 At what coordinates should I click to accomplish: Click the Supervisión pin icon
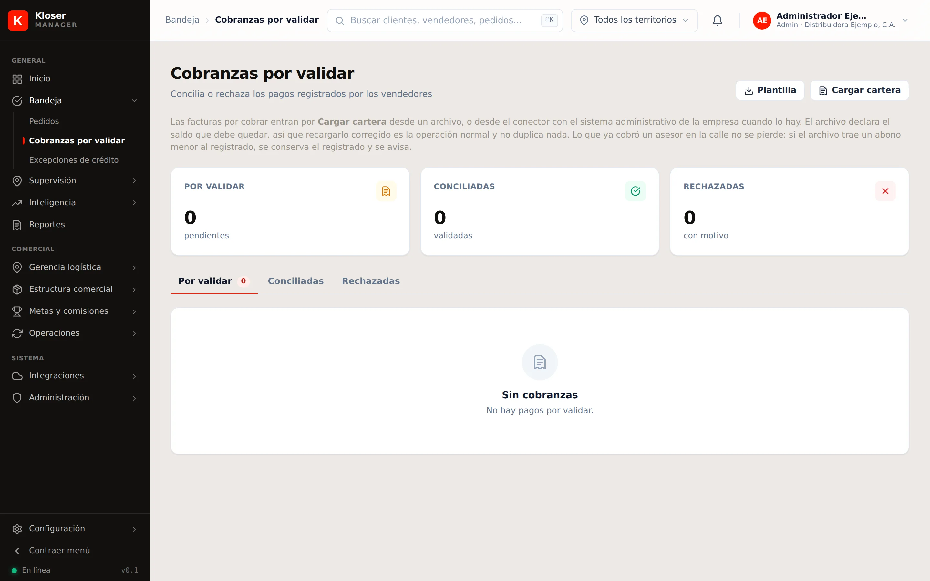17,181
